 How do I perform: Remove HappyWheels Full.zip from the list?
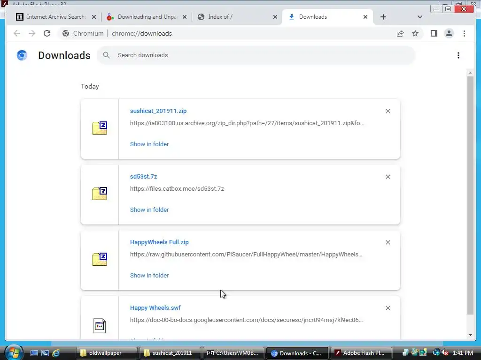[388, 242]
